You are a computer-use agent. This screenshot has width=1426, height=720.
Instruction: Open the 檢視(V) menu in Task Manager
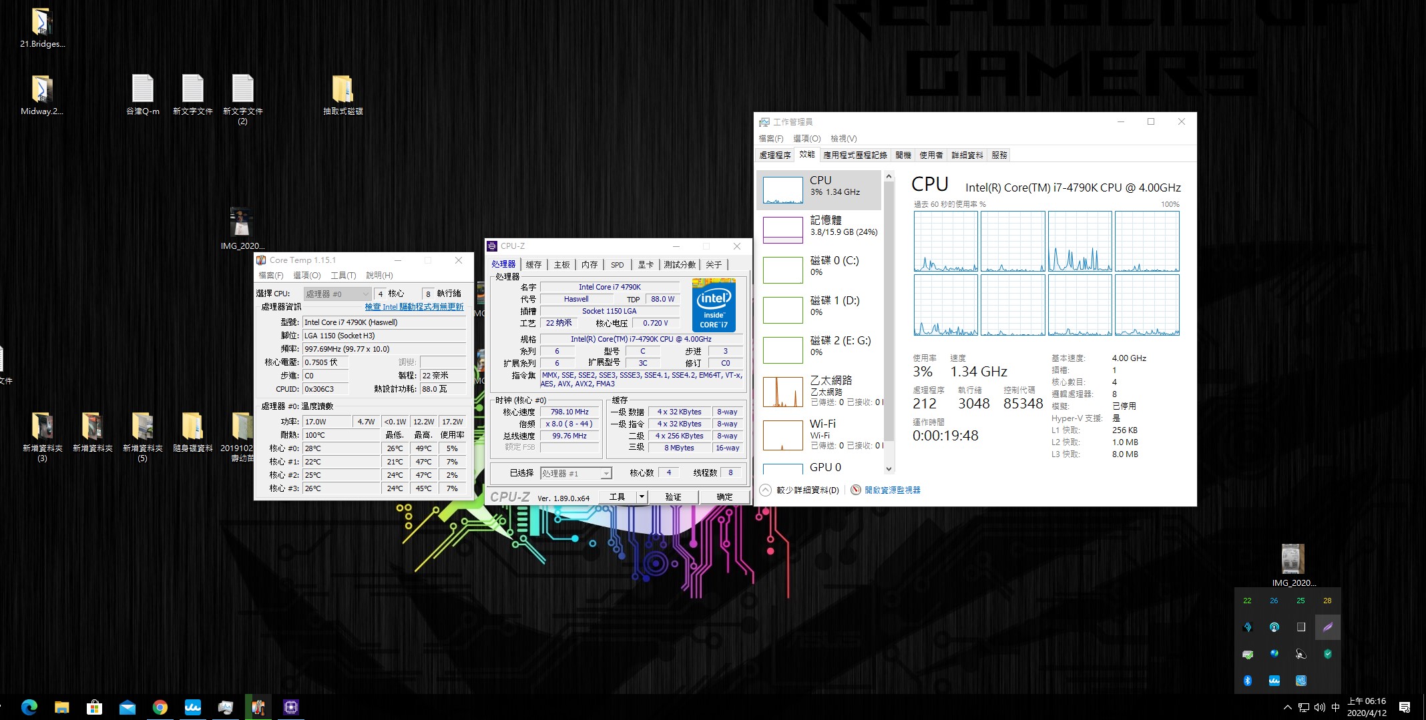point(844,138)
